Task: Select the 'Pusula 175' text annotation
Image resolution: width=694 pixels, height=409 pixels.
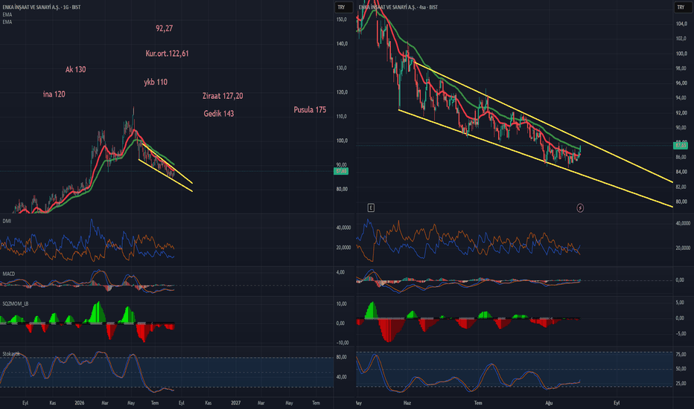Action: 310,109
